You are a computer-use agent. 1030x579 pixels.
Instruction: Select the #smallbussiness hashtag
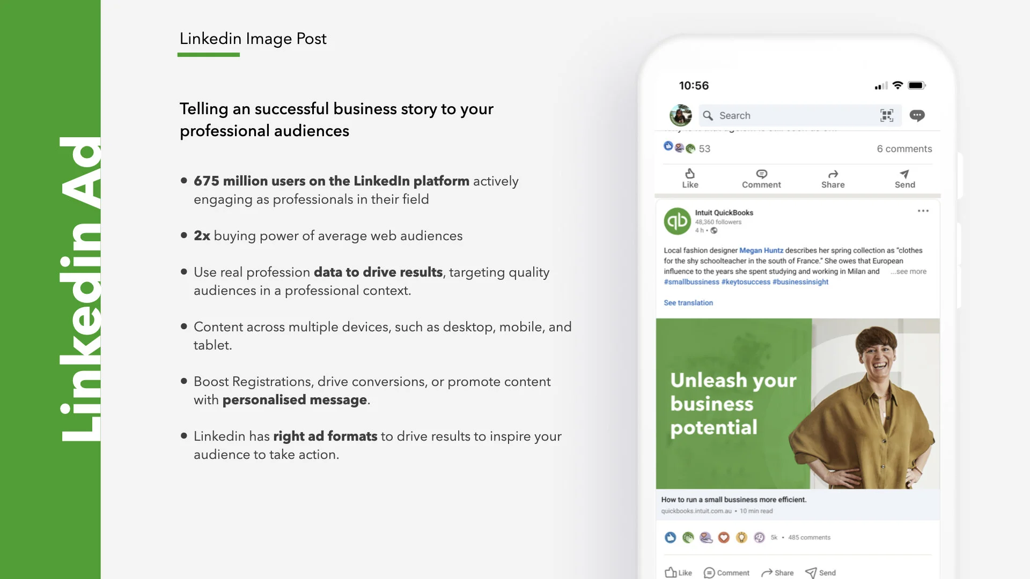click(691, 282)
